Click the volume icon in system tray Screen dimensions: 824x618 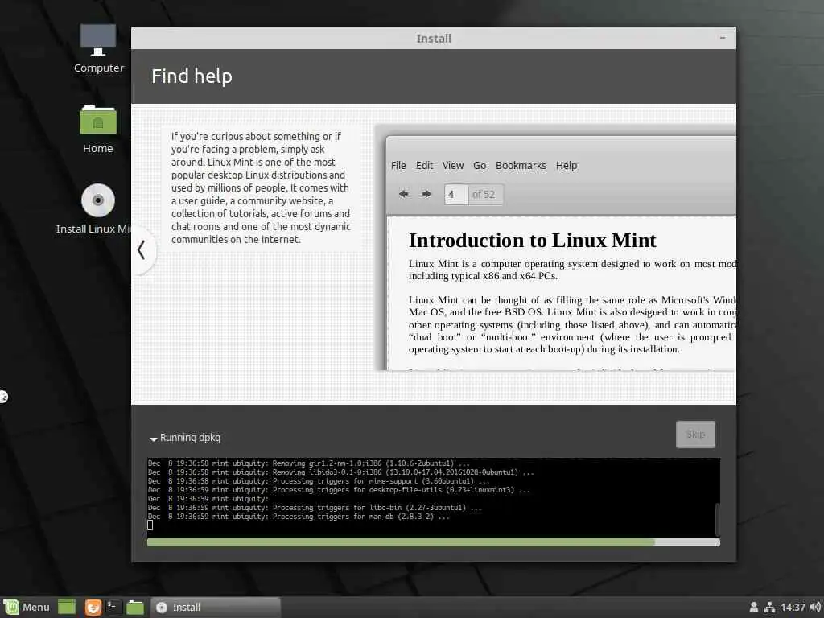tap(816, 607)
